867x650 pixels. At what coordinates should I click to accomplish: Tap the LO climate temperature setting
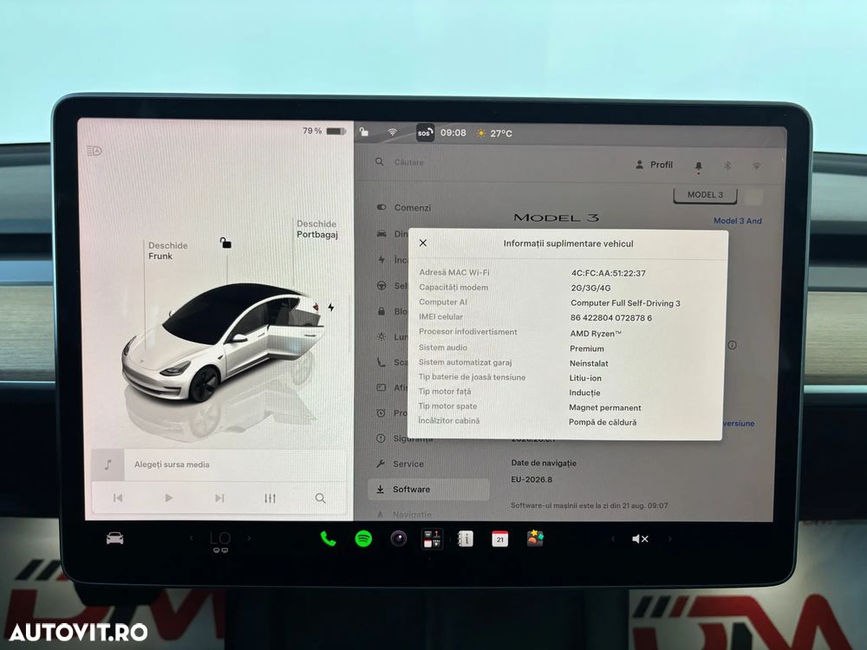point(220,538)
